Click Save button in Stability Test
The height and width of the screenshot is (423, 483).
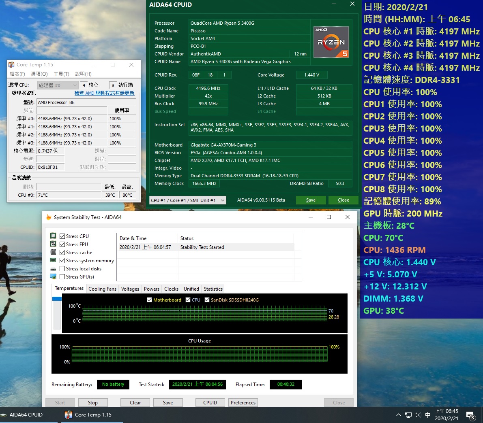point(168,403)
